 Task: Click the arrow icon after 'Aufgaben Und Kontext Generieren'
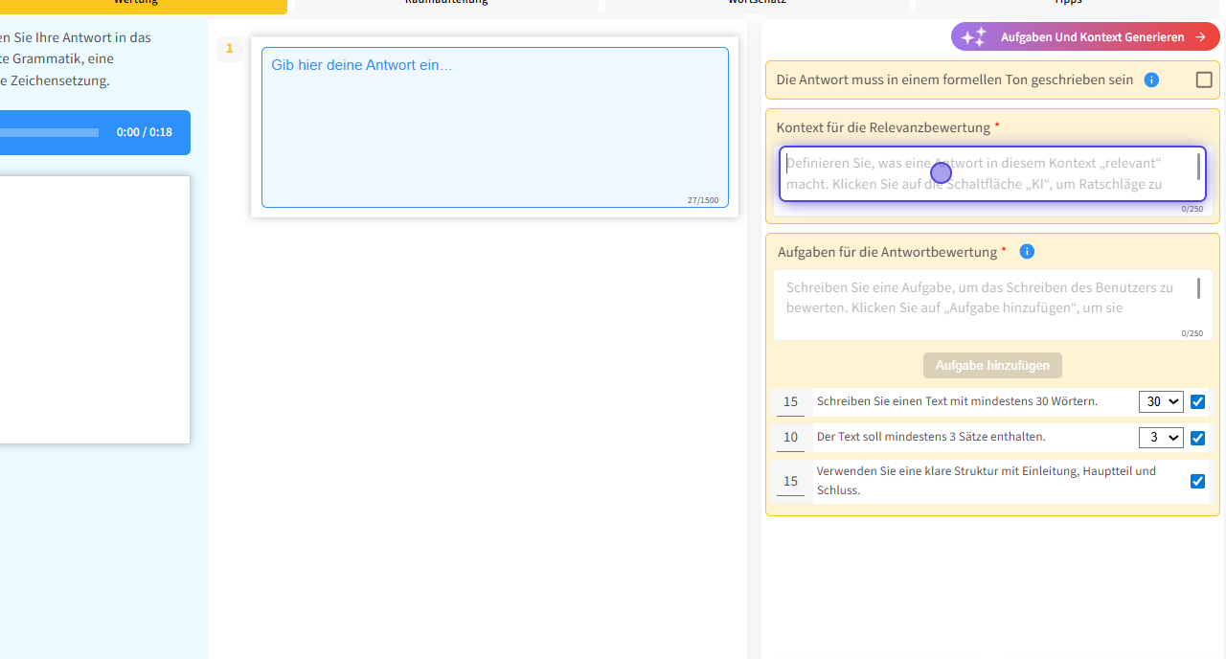[x=1200, y=37]
